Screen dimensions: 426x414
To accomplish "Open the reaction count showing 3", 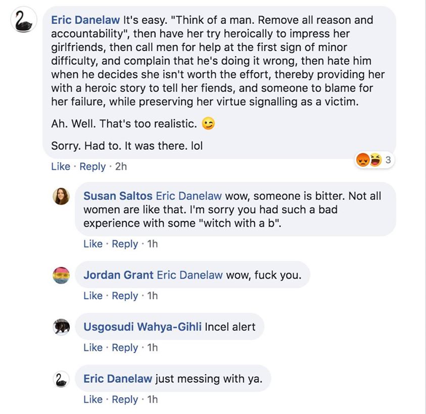I will (x=388, y=161).
